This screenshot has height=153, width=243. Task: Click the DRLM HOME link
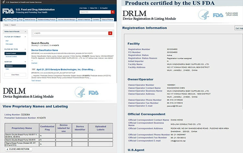click(232, 15)
